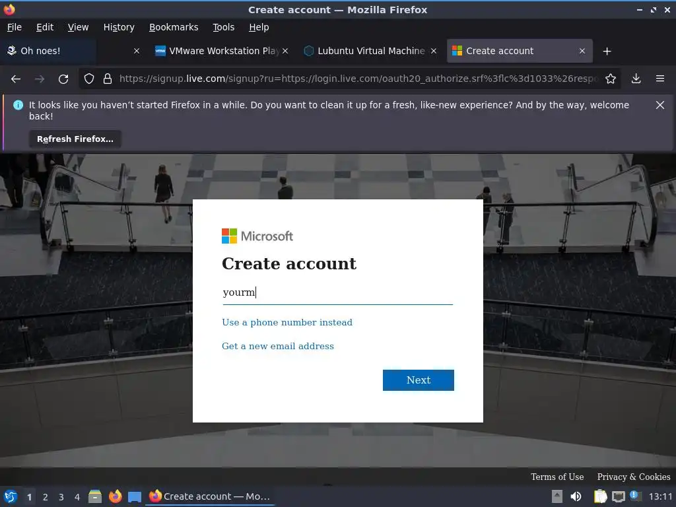Click the Refresh Firefox button

75,139
